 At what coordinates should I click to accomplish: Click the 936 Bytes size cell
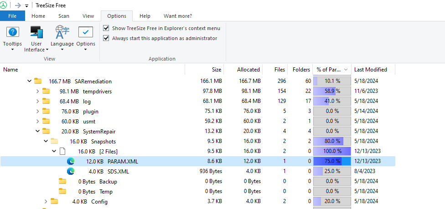pyautogui.click(x=211, y=171)
